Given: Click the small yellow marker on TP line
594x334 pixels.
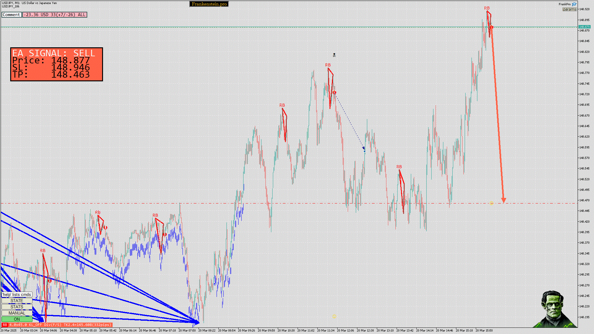Looking at the screenshot, I should (491, 203).
